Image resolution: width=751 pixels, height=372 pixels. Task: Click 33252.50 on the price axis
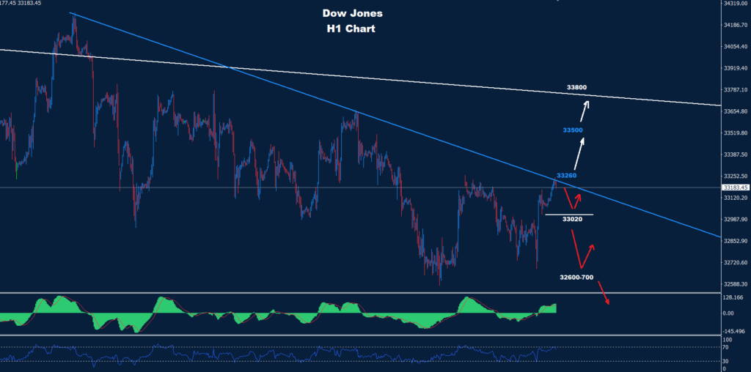[736, 176]
